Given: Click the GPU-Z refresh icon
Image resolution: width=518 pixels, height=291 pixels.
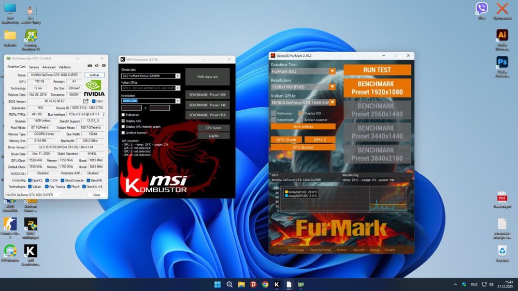Looking at the screenshot, I should tap(97, 66).
